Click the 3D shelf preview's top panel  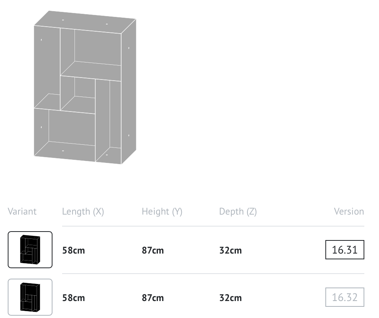pyautogui.click(x=85, y=22)
